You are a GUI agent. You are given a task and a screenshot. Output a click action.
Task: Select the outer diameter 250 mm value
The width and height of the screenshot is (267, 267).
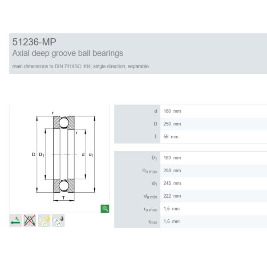tap(172, 124)
